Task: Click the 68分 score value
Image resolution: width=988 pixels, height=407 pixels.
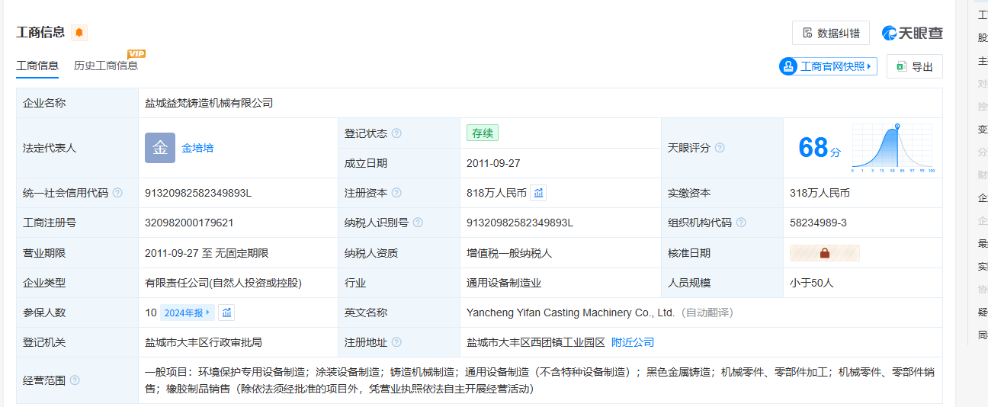Action: 820,148
